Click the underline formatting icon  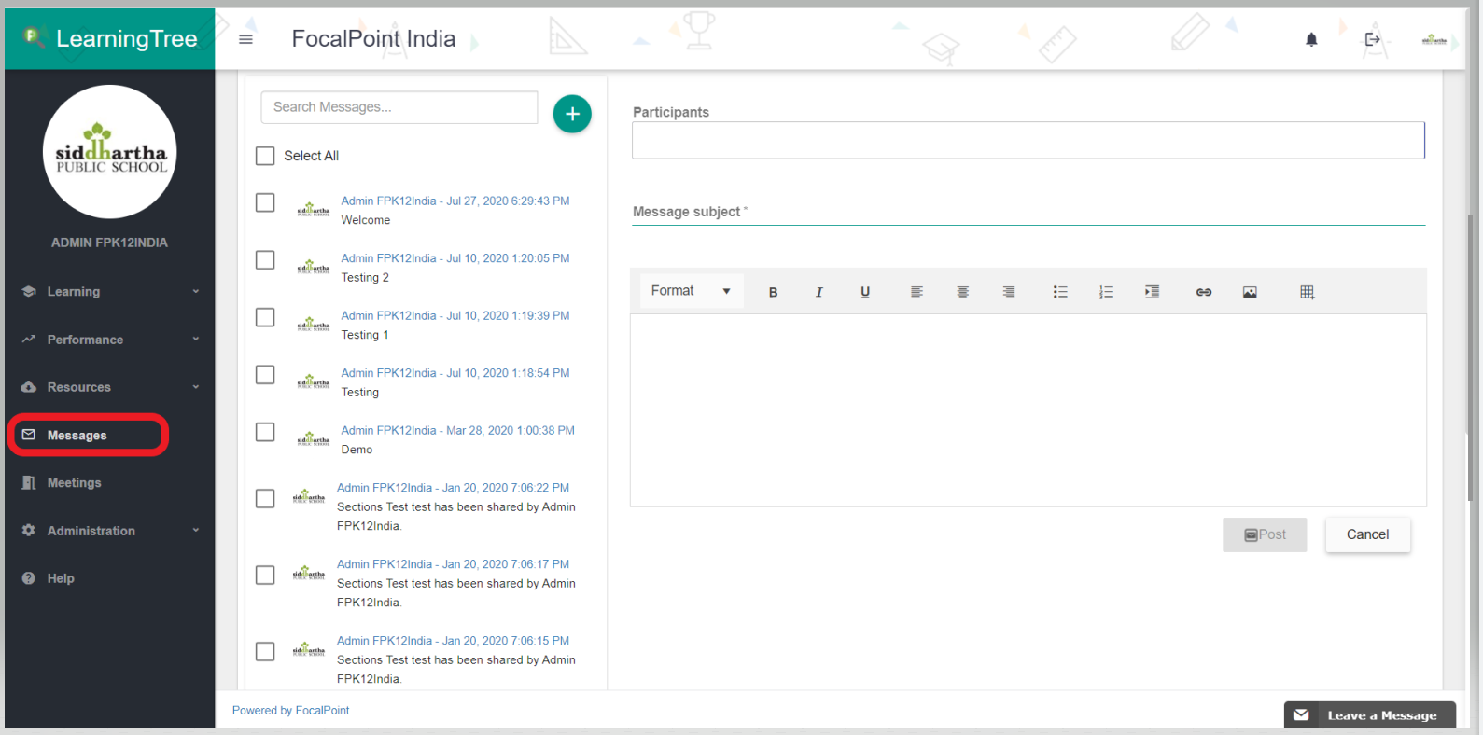865,292
